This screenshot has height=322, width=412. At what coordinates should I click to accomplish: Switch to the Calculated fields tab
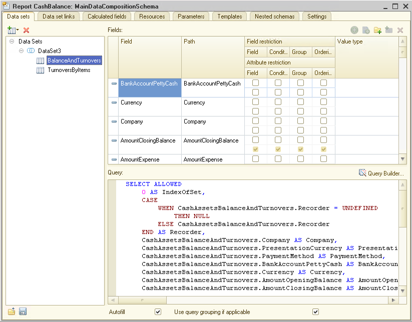click(x=107, y=16)
